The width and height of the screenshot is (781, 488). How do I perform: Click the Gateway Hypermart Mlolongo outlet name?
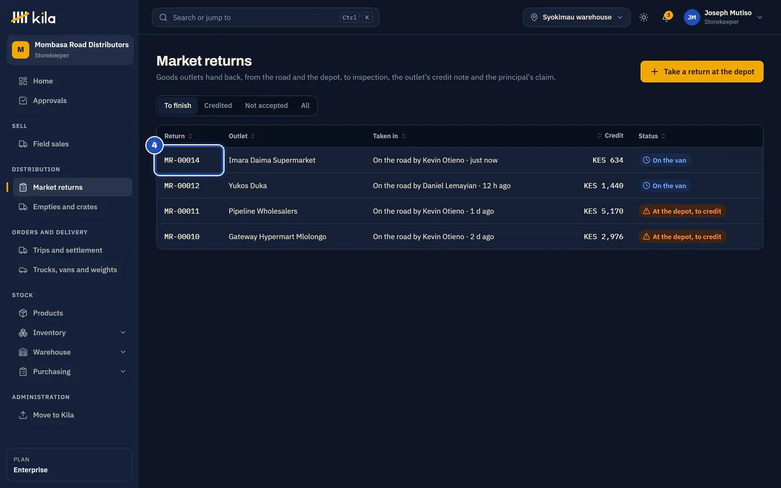[x=277, y=236]
